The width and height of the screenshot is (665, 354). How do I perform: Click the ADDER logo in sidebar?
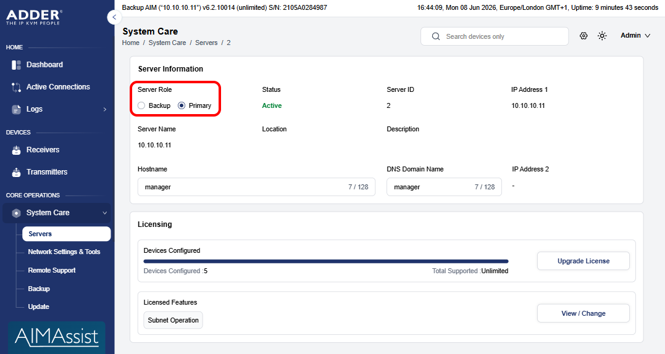tap(34, 17)
